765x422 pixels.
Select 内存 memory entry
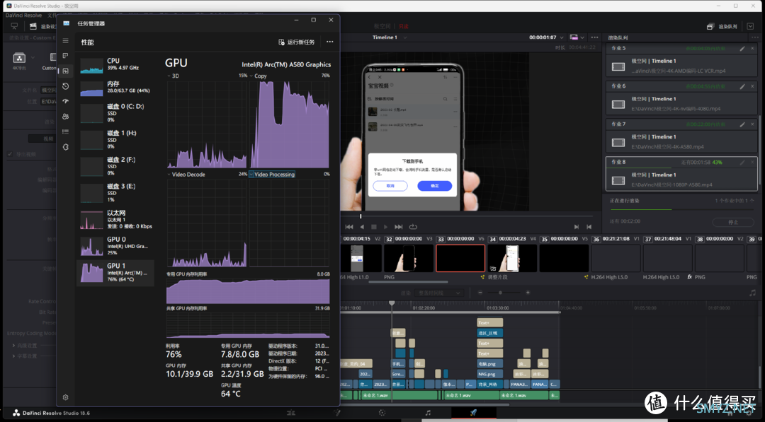point(115,88)
